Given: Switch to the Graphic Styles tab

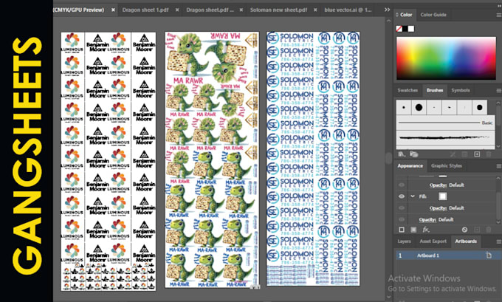Looking at the screenshot, I should click(447, 166).
